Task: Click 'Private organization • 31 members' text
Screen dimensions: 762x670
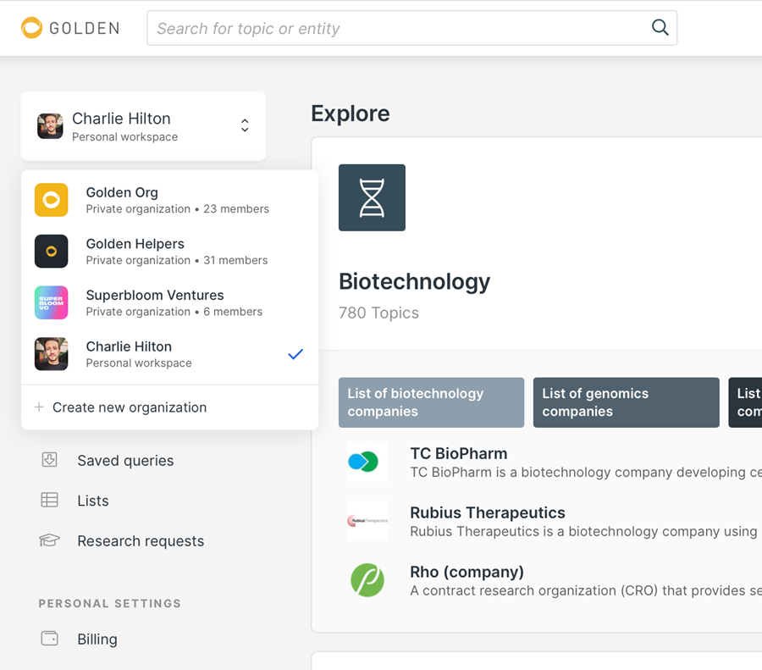Action: tap(177, 260)
